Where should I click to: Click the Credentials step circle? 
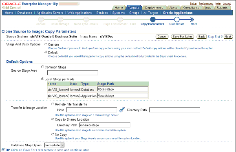pos(177,20)
